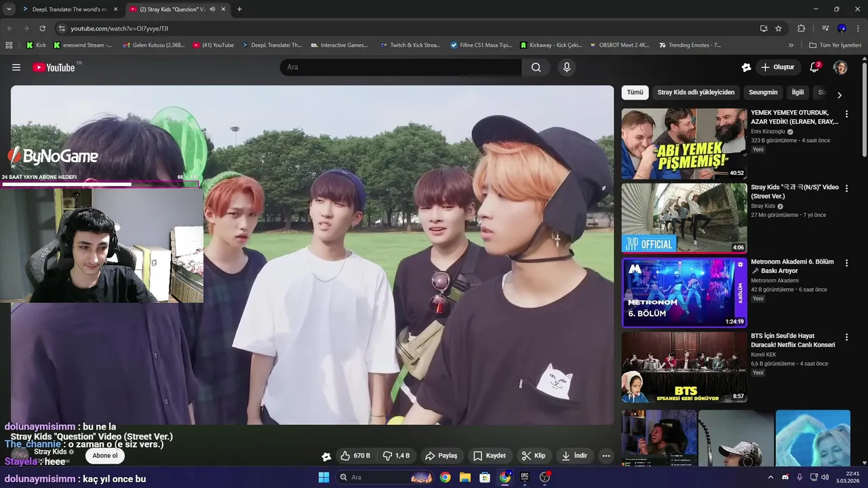Click the sparkle Ask icon beside Oluştur
Viewport: 868px width, 488px height.
coord(746,67)
